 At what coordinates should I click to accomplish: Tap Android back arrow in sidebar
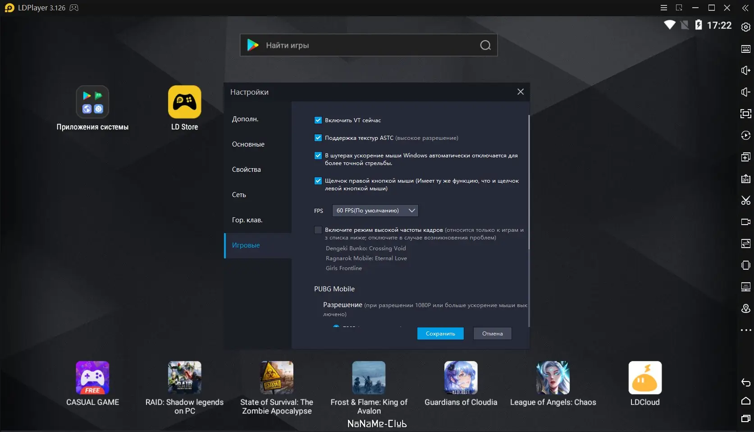(x=746, y=383)
